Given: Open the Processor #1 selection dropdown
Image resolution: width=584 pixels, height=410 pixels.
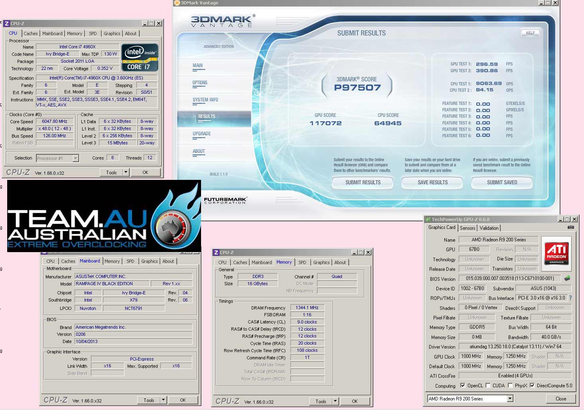Looking at the screenshot, I should click(x=75, y=158).
